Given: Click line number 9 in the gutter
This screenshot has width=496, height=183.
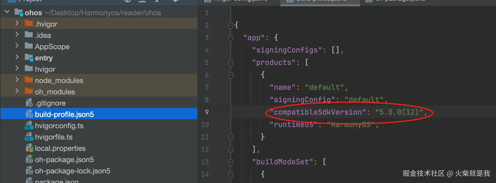Looking at the screenshot, I should (x=207, y=112).
